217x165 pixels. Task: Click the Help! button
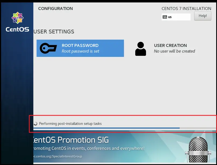(x=202, y=16)
